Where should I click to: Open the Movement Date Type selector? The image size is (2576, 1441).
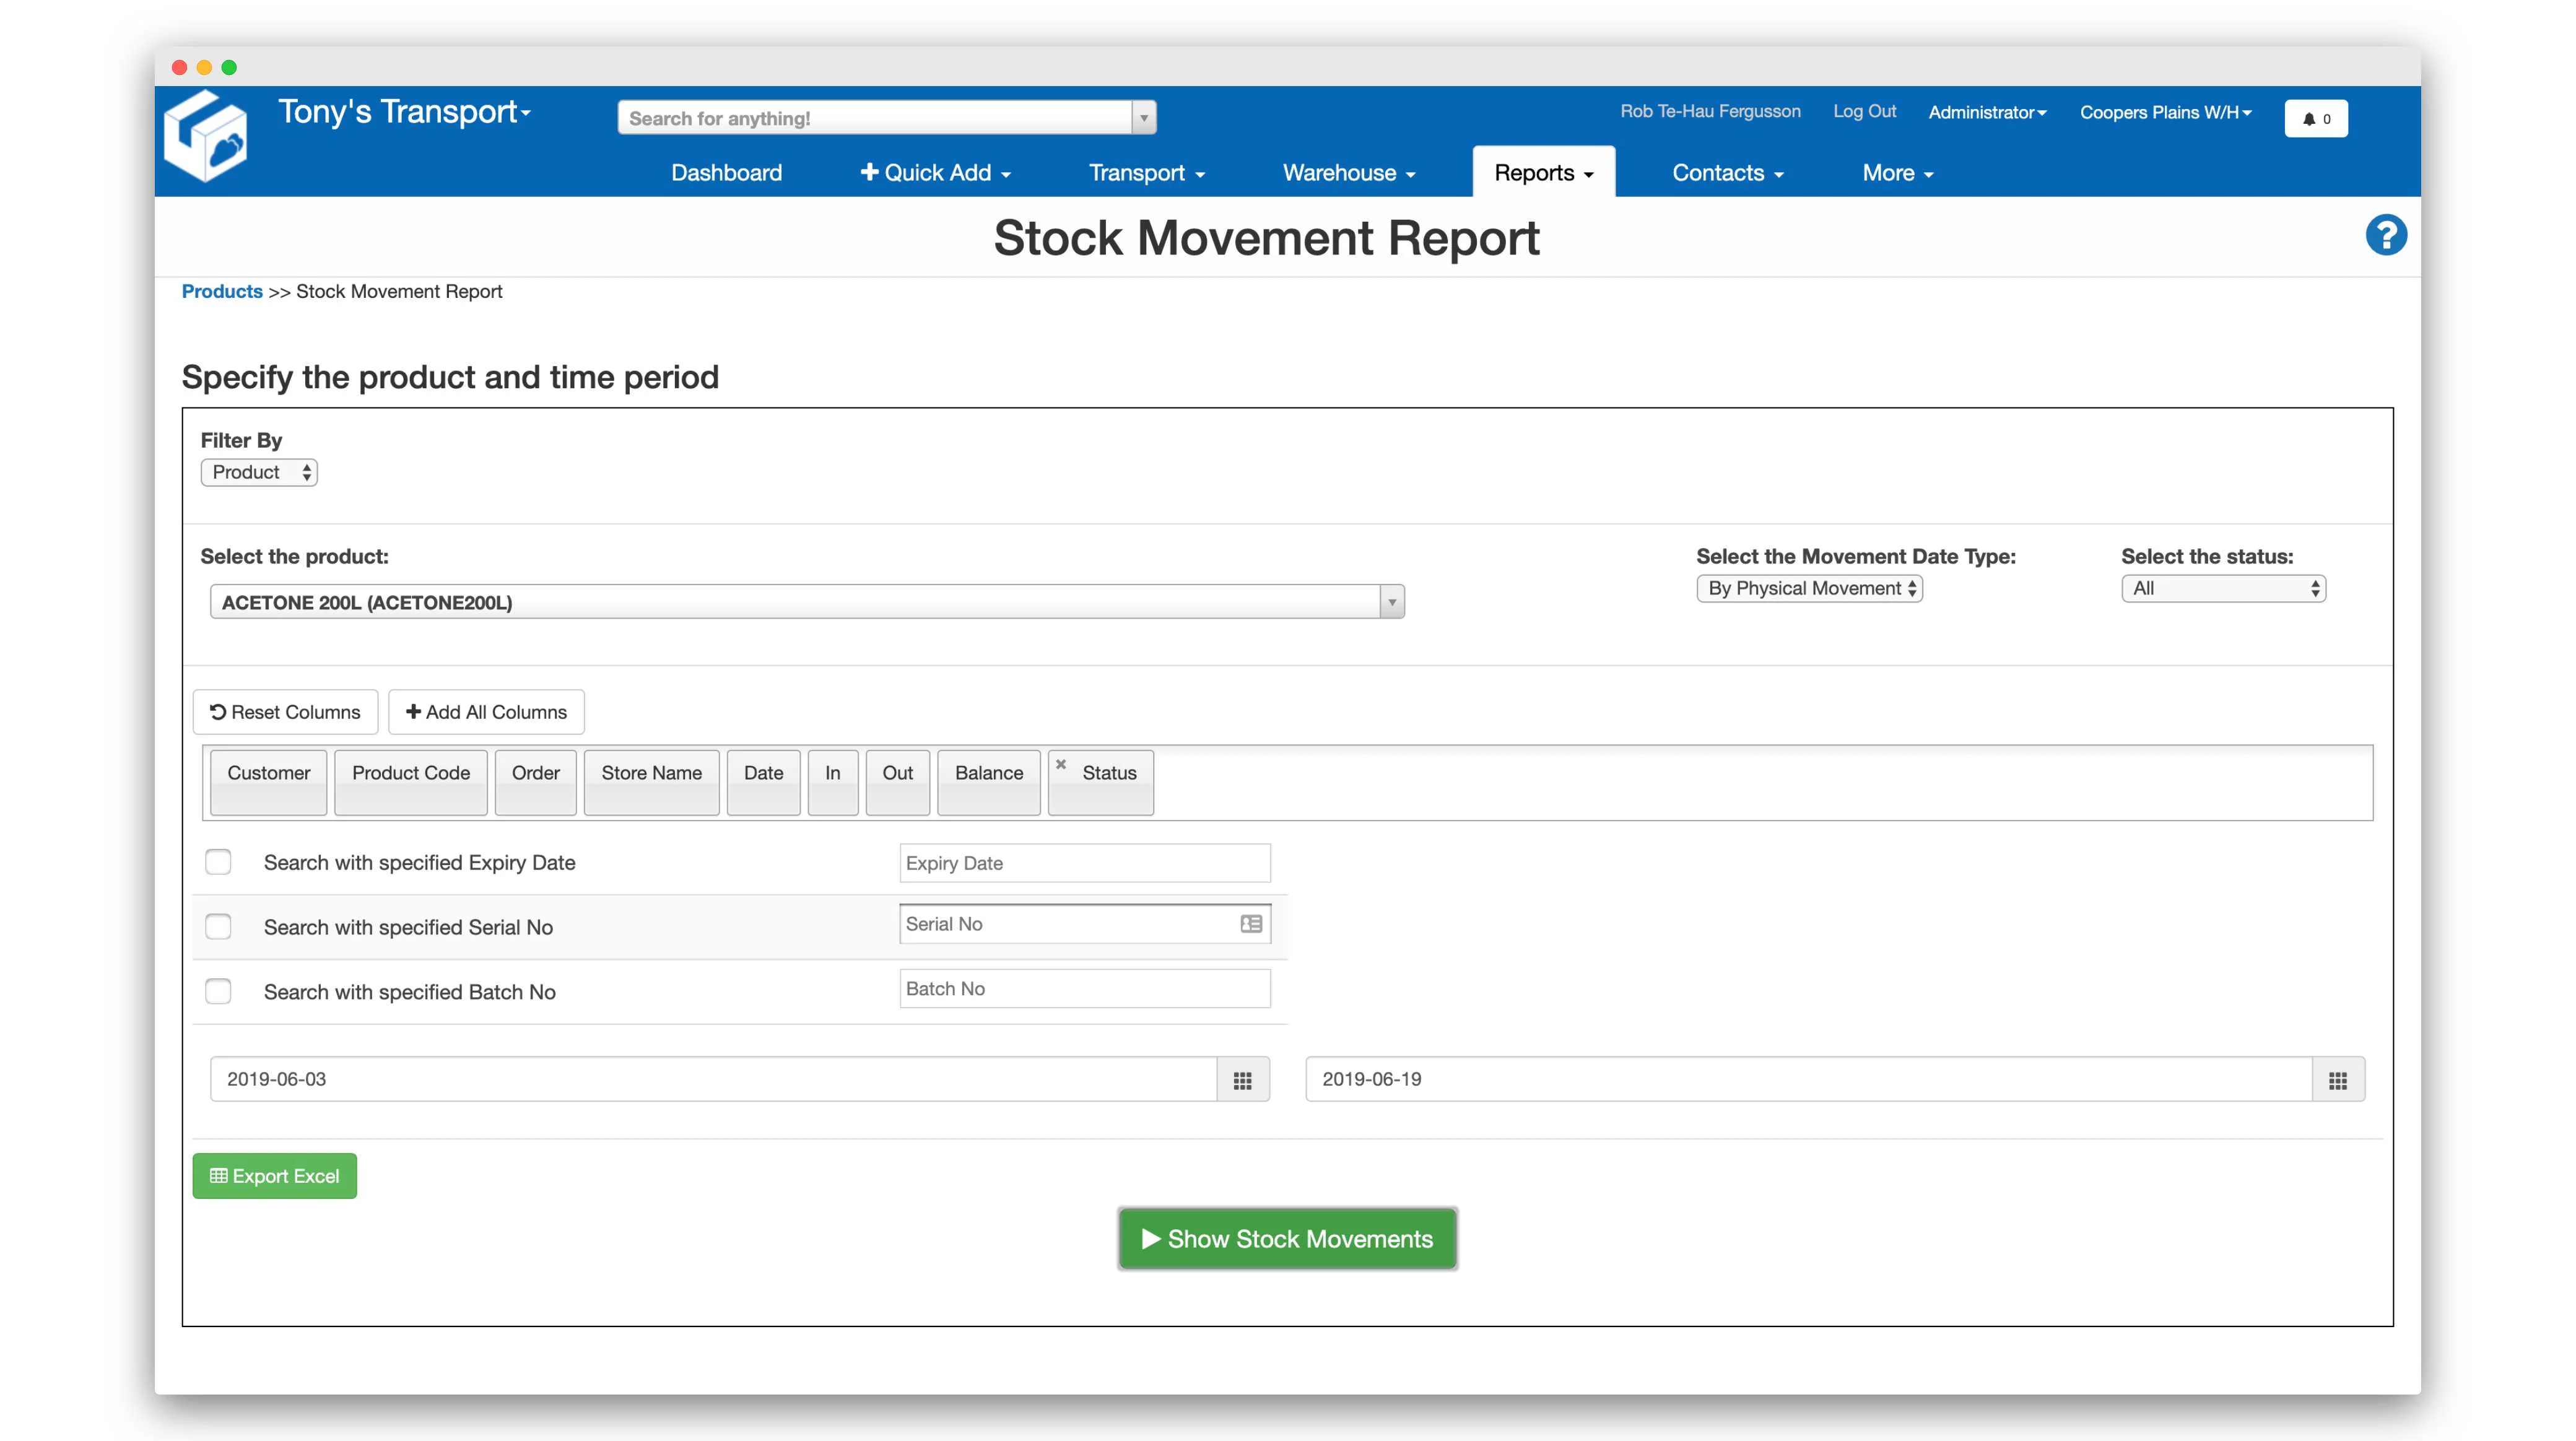(1809, 588)
